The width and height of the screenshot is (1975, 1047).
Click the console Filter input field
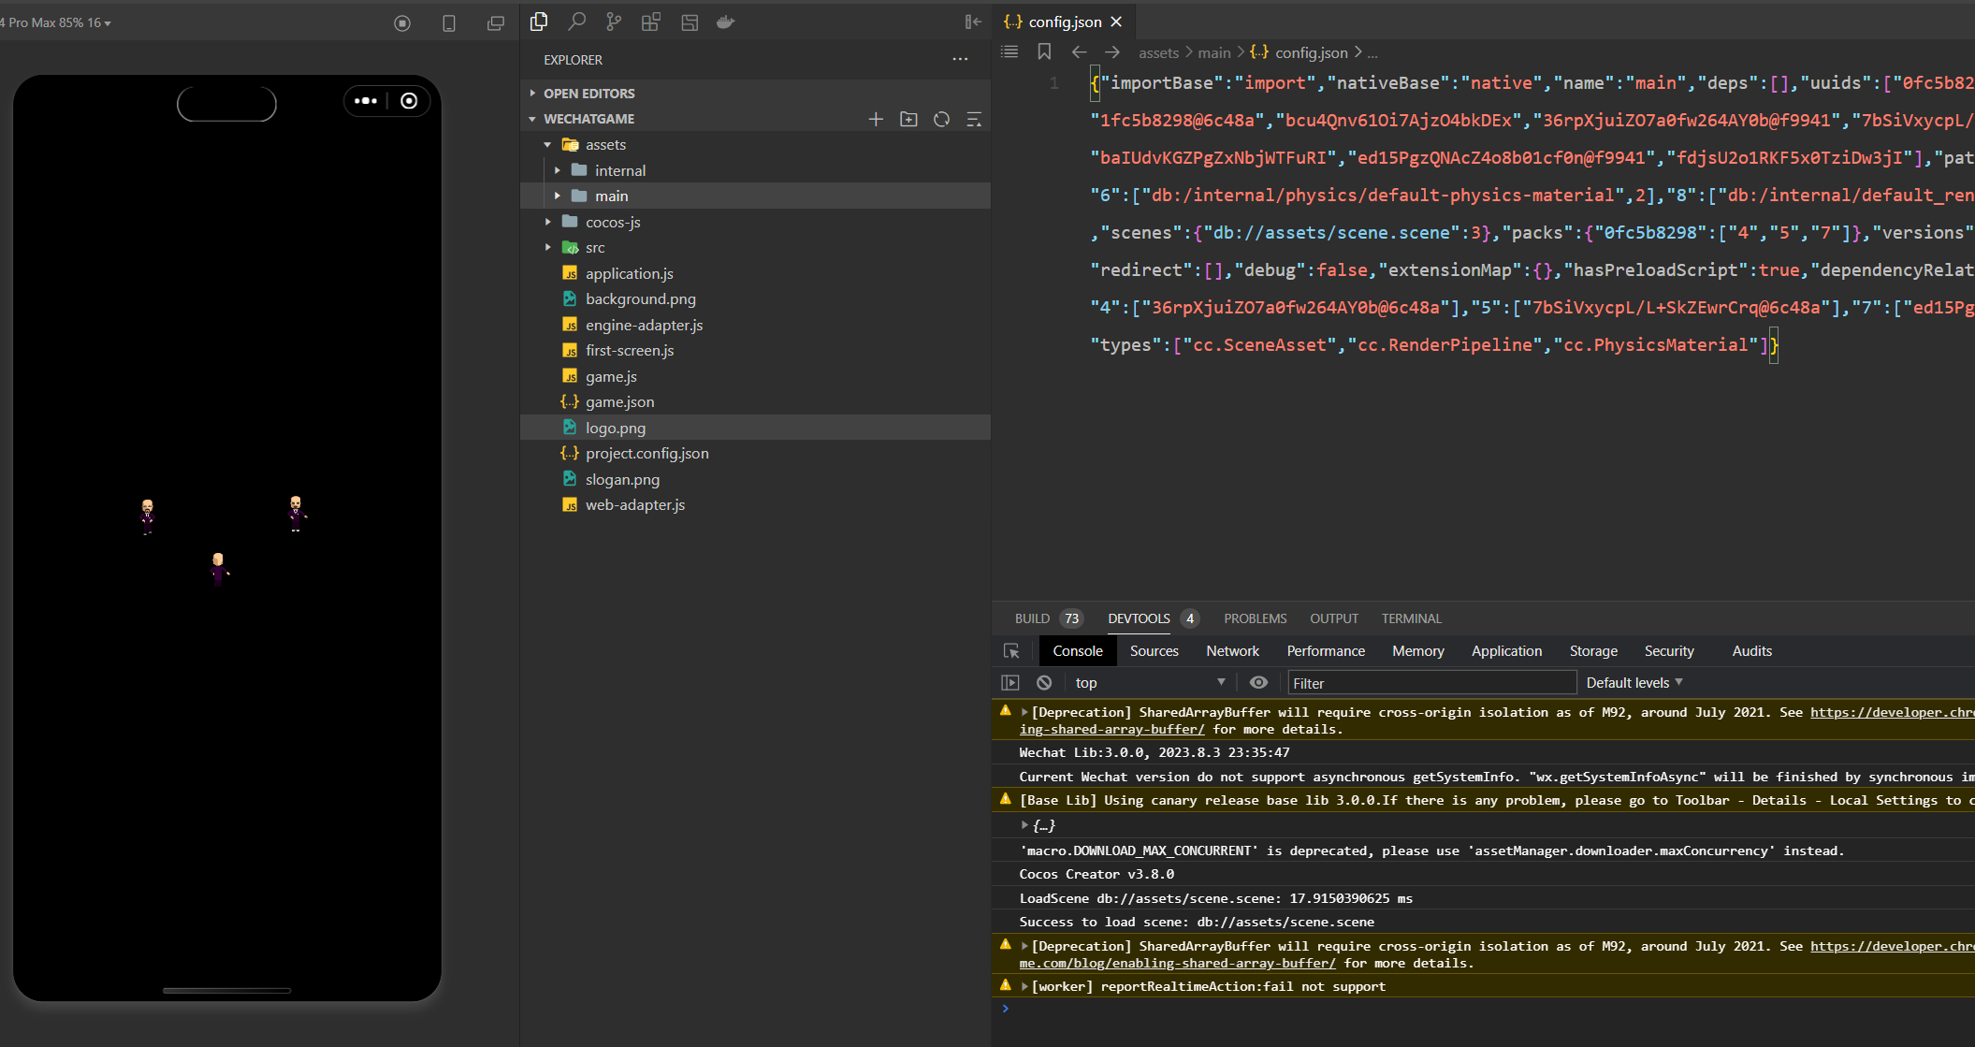(1430, 683)
